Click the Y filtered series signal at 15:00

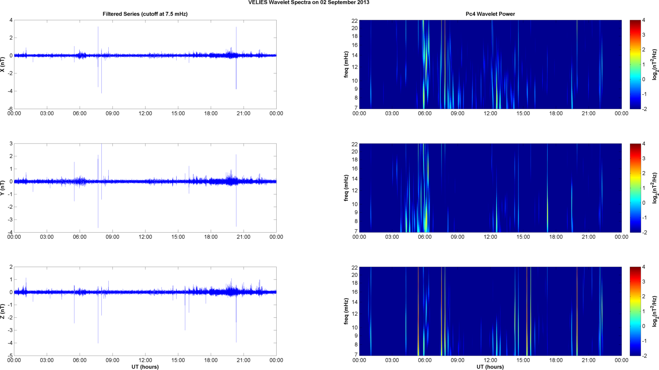tap(178, 181)
